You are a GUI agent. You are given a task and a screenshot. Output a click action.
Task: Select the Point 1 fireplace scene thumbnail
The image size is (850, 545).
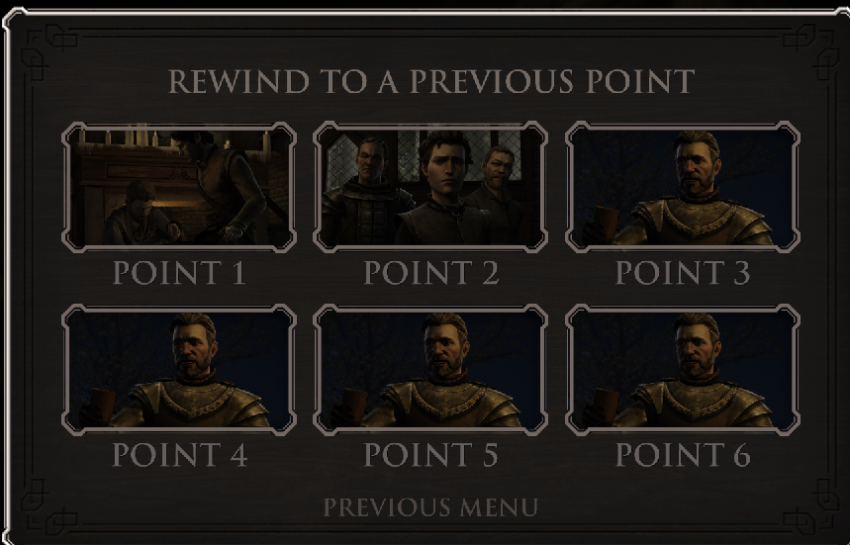click(179, 188)
